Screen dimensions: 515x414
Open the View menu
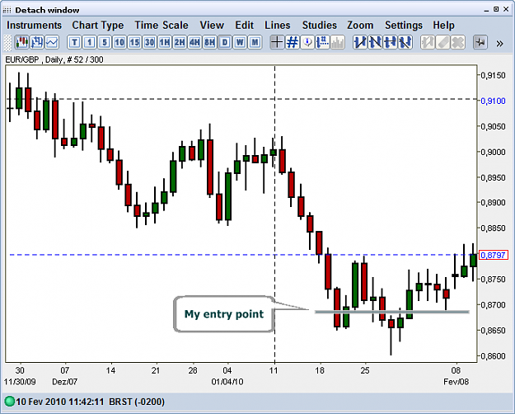tap(212, 26)
